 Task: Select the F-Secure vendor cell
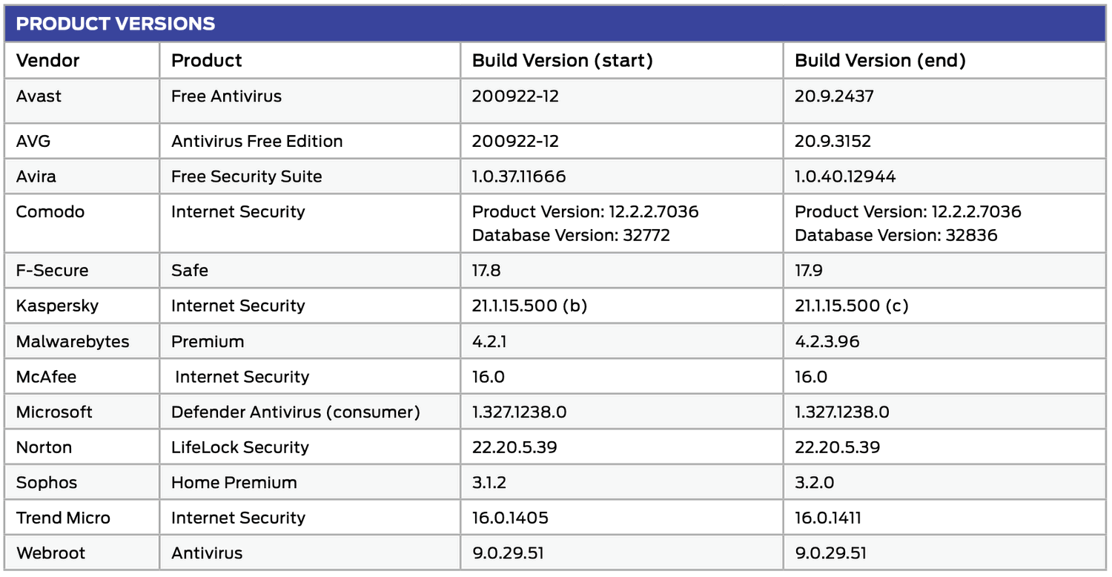pyautogui.click(x=53, y=271)
